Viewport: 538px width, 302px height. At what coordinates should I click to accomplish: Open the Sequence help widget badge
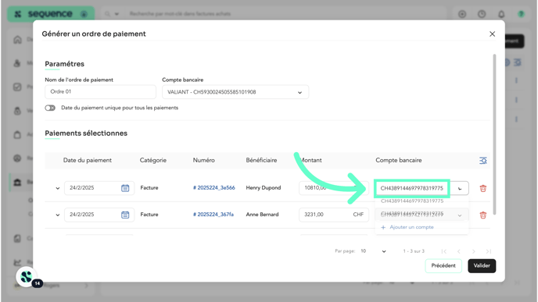click(27, 277)
